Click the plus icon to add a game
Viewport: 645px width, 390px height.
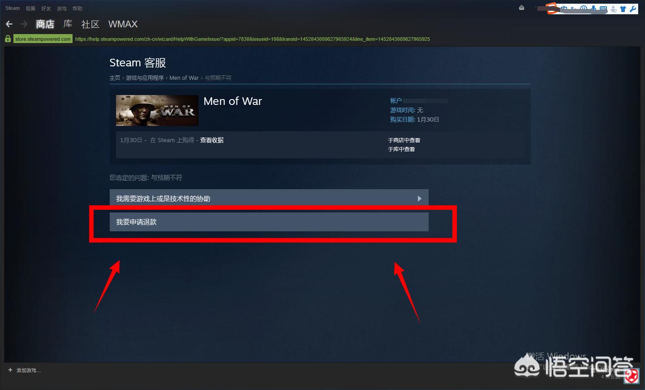(x=10, y=370)
